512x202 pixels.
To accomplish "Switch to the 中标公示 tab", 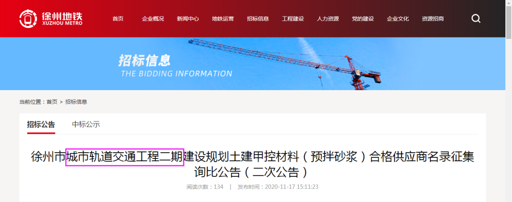I will [x=86, y=125].
